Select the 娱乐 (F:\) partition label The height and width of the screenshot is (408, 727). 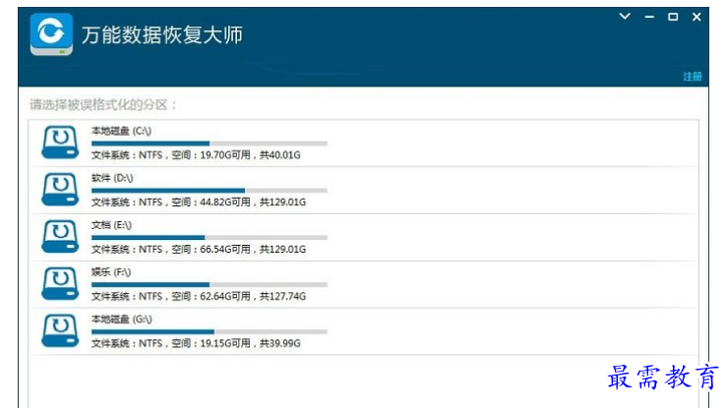tap(111, 272)
